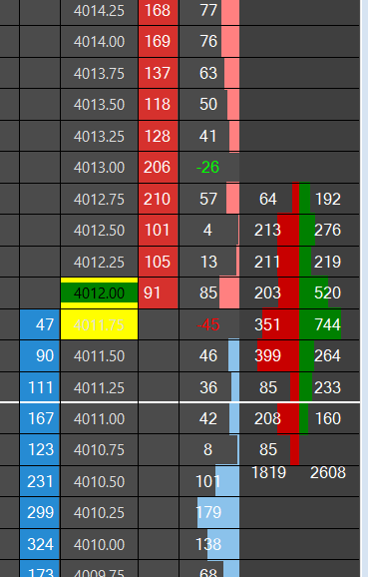The image size is (368, 577).
Task: Click price label 4014.25
Action: [100, 11]
